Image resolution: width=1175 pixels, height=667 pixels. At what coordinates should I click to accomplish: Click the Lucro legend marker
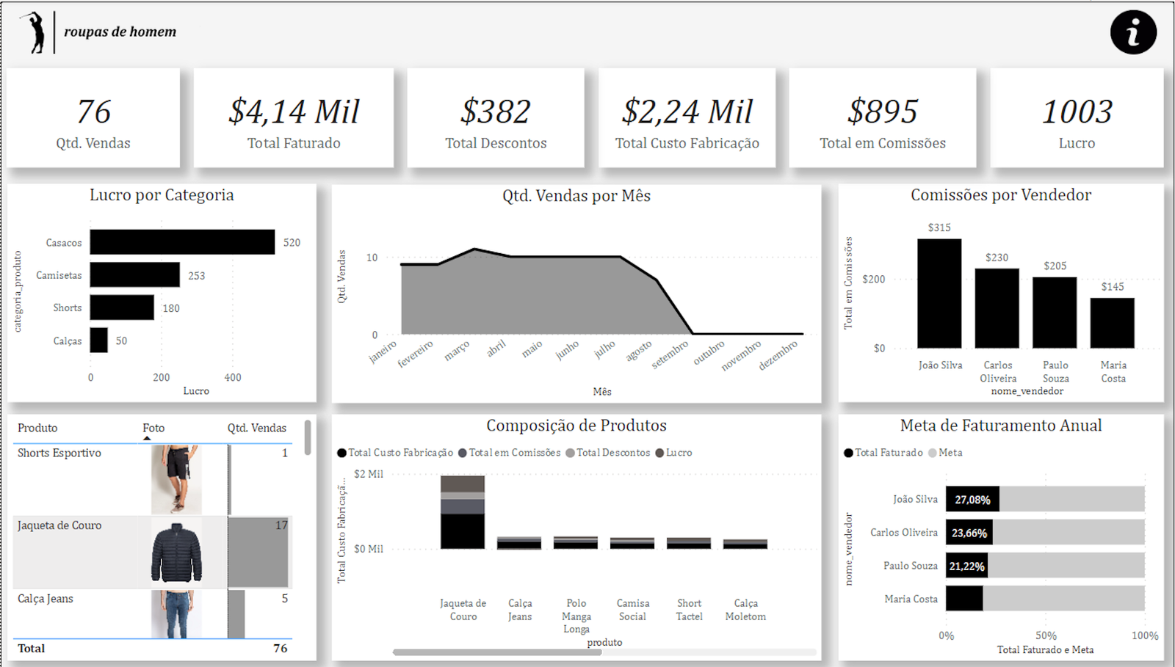click(x=659, y=453)
